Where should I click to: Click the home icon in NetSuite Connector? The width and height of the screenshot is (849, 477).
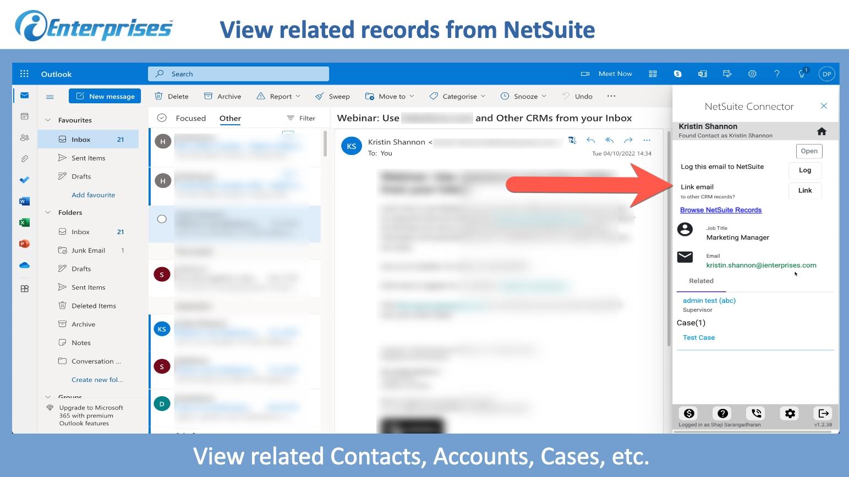(x=821, y=131)
